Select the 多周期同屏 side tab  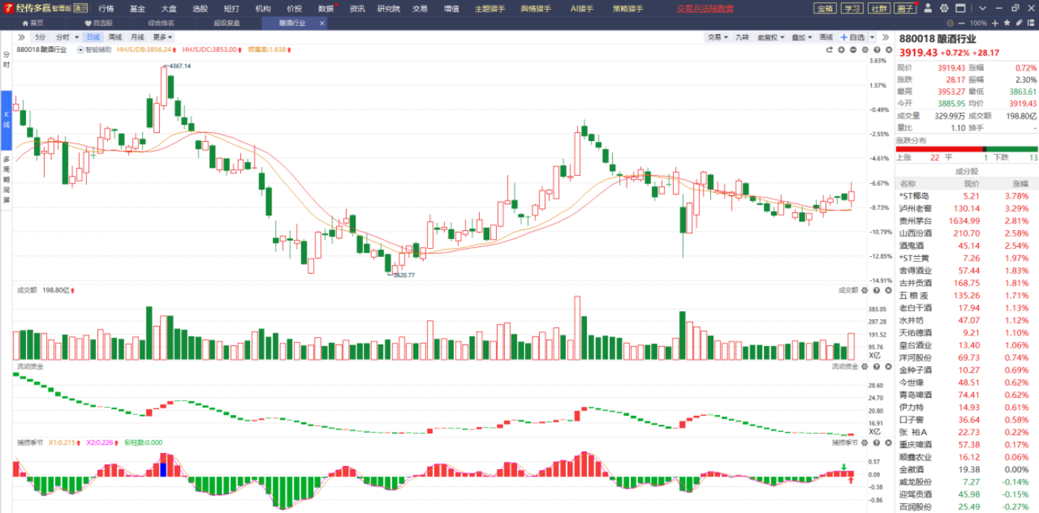(6, 180)
